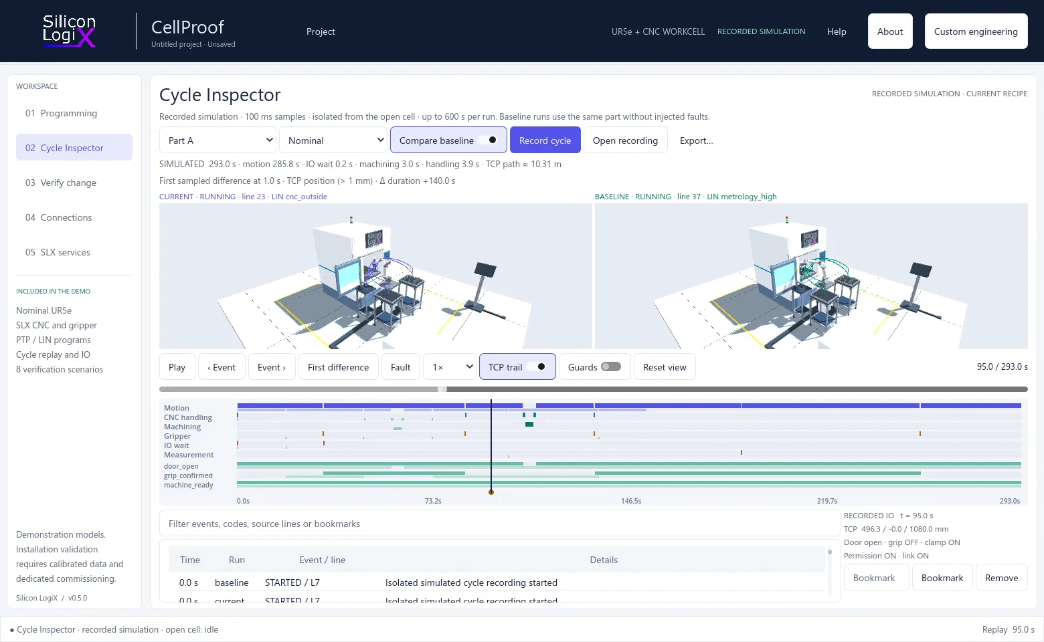Focus the Filter events search field
The width and height of the screenshot is (1044, 642).
pos(500,524)
